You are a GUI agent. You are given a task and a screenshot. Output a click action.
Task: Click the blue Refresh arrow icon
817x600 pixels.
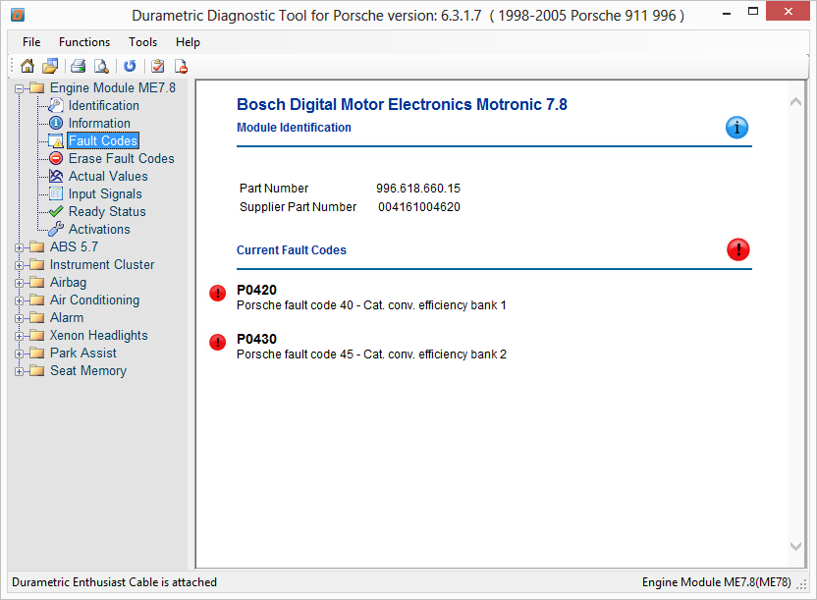[130, 66]
